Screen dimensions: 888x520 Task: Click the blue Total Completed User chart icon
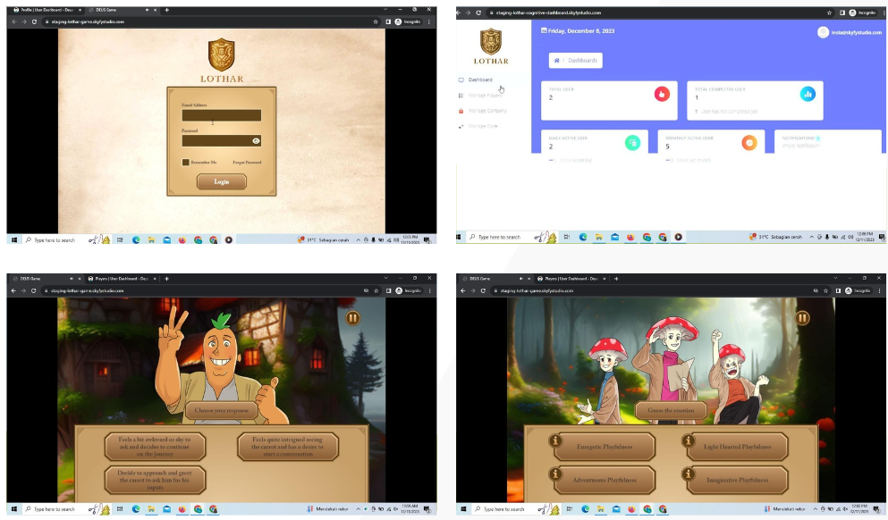point(808,94)
